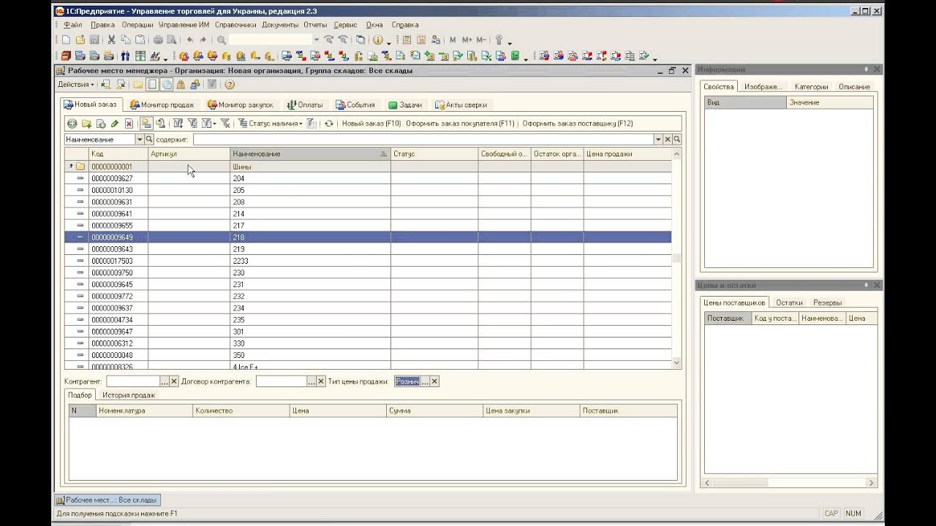Screen dimensions: 936x526
Task: Open the wrench settings tool icon
Action: (499, 39)
